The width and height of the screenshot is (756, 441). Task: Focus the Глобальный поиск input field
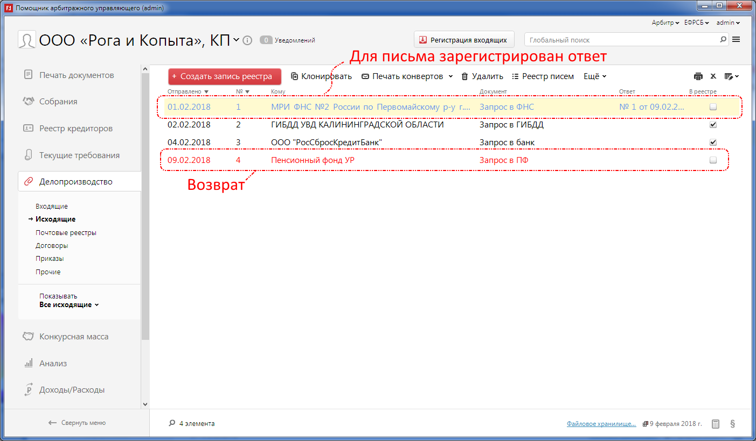coord(622,40)
